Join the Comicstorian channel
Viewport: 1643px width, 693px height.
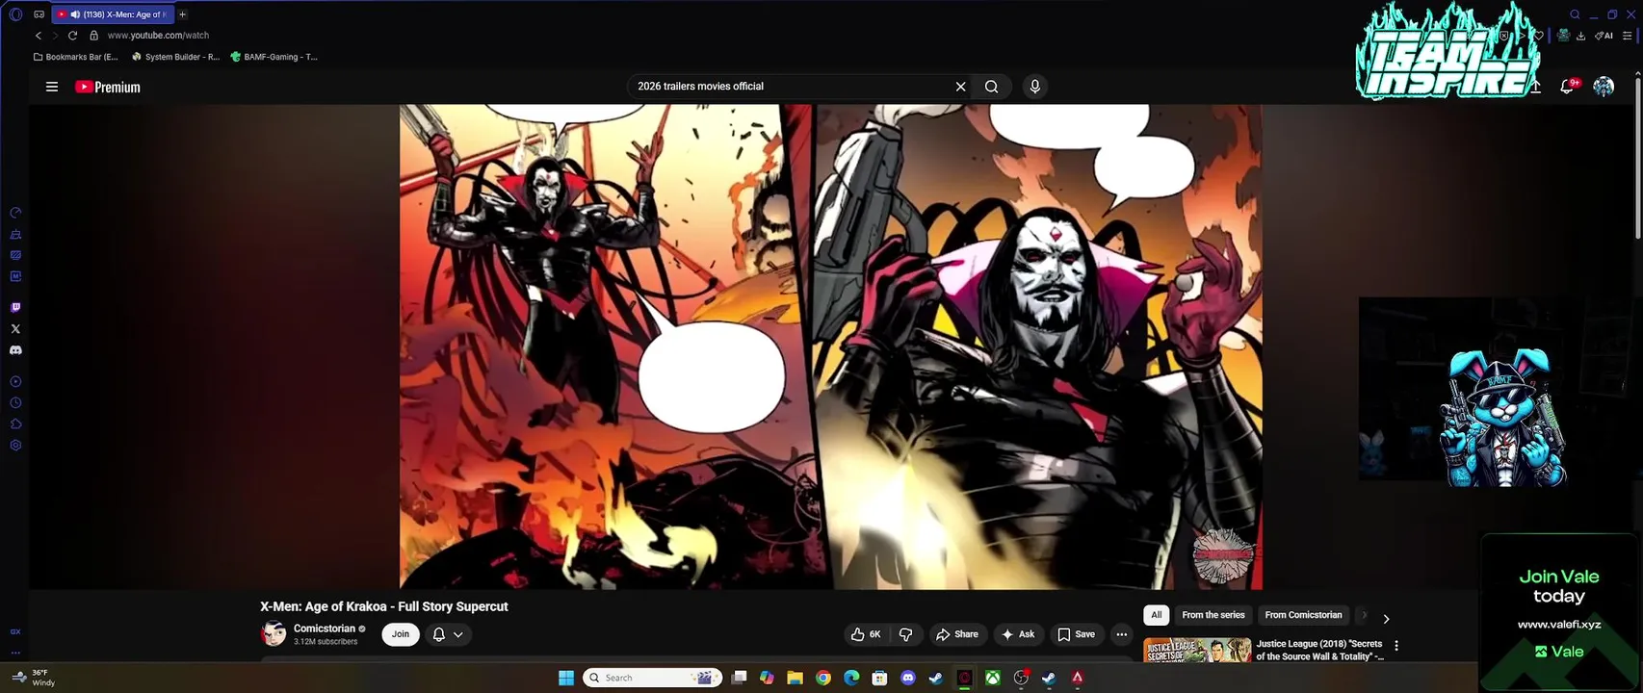(x=401, y=634)
